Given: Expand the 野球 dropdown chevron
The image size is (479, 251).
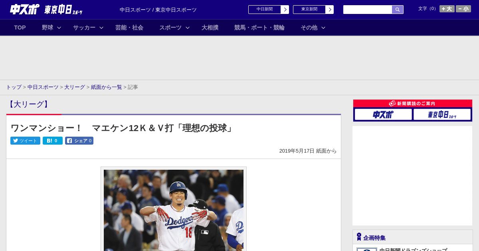Looking at the screenshot, I should click(59, 27).
